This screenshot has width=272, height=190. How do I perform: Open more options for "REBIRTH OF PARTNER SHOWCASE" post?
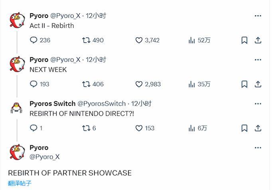[258, 148]
